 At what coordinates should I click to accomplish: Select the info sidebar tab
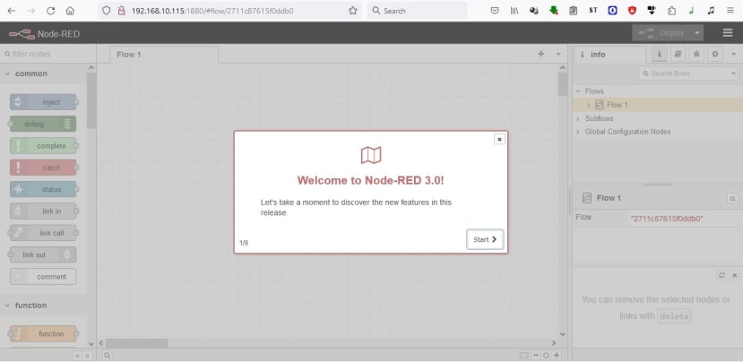click(609, 55)
